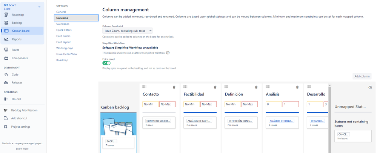Open Backlog in the sidebar
Screen dimensions: 377x153
point(17,23)
